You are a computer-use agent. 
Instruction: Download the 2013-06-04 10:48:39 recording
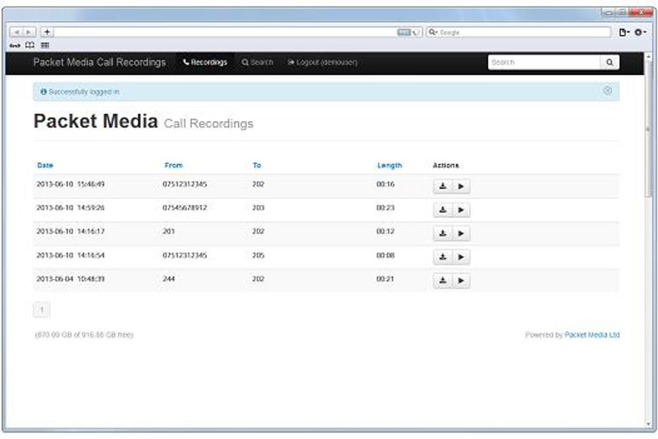coord(443,280)
